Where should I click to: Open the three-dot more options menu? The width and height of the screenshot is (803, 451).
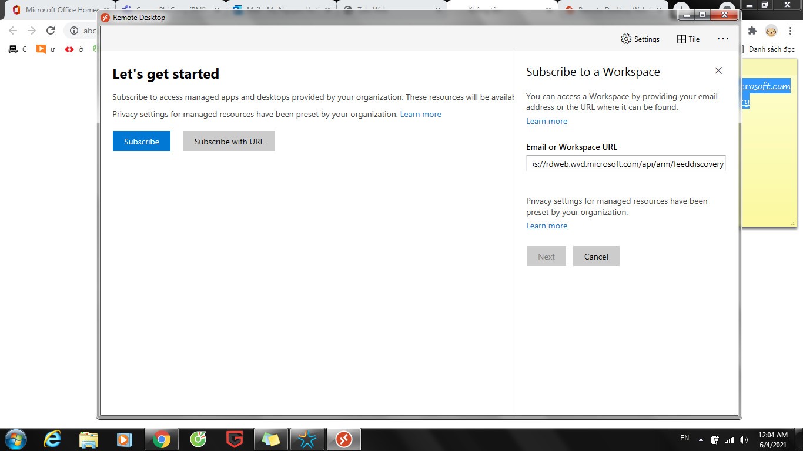tap(723, 39)
